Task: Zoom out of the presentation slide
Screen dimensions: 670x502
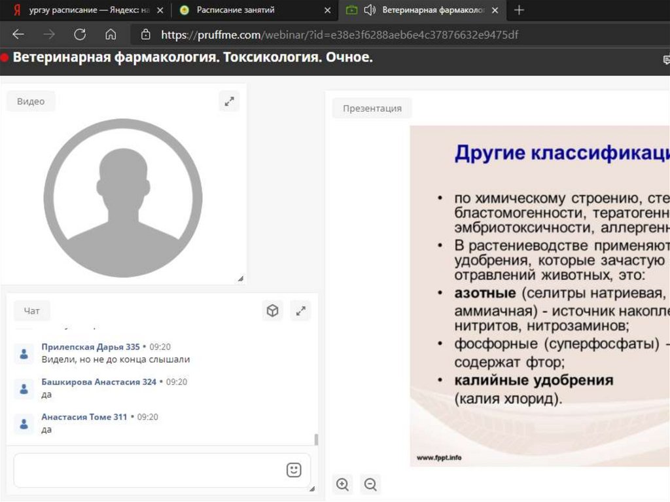Action: pos(370,484)
